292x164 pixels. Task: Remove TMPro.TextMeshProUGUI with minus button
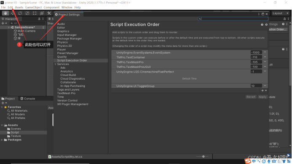pyautogui.click(x=265, y=67)
